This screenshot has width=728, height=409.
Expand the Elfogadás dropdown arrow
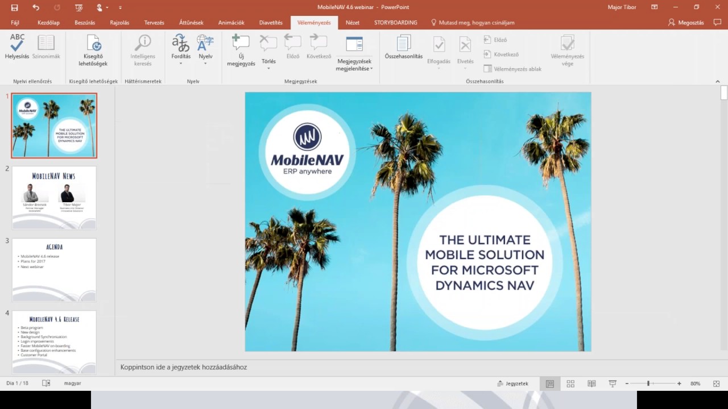pos(439,68)
